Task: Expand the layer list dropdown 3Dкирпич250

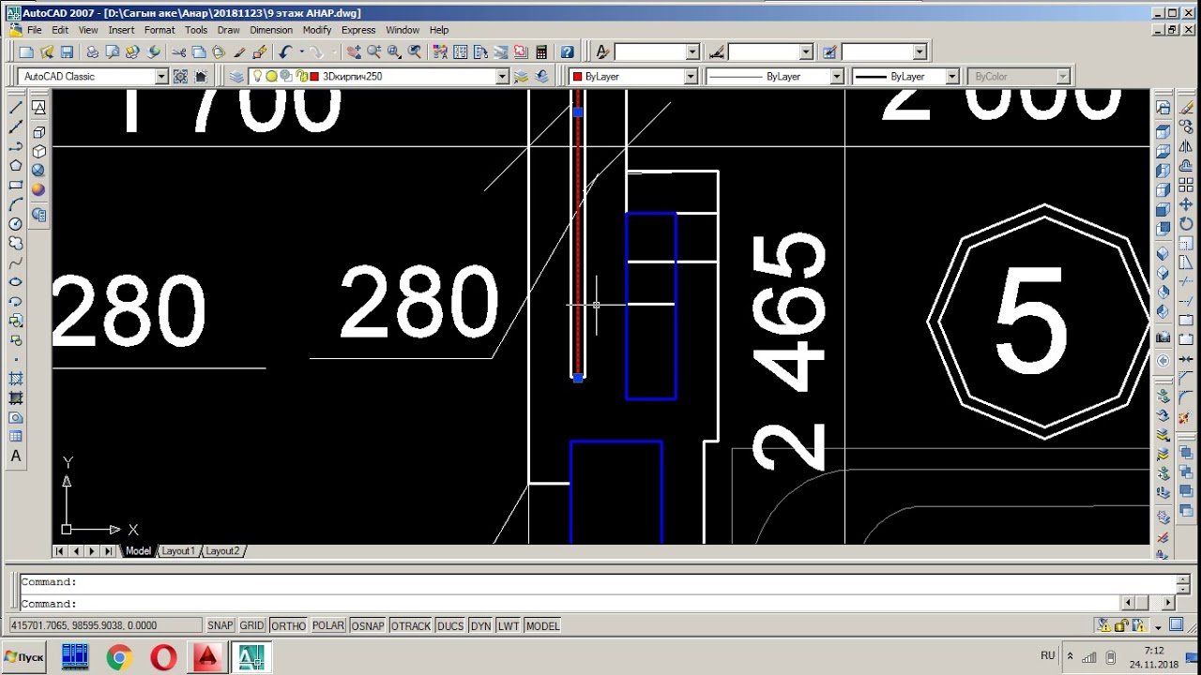Action: click(x=502, y=77)
